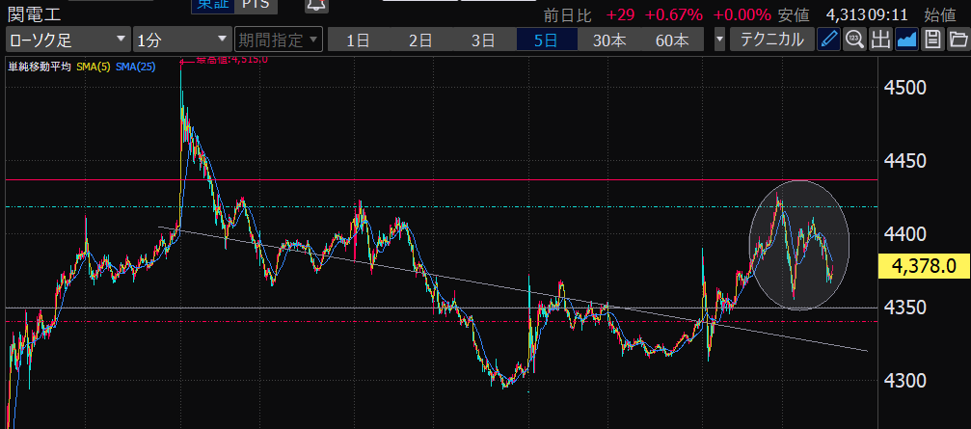This screenshot has height=429, width=971.
Task: Click the magnifier zoom icon
Action: [x=854, y=40]
